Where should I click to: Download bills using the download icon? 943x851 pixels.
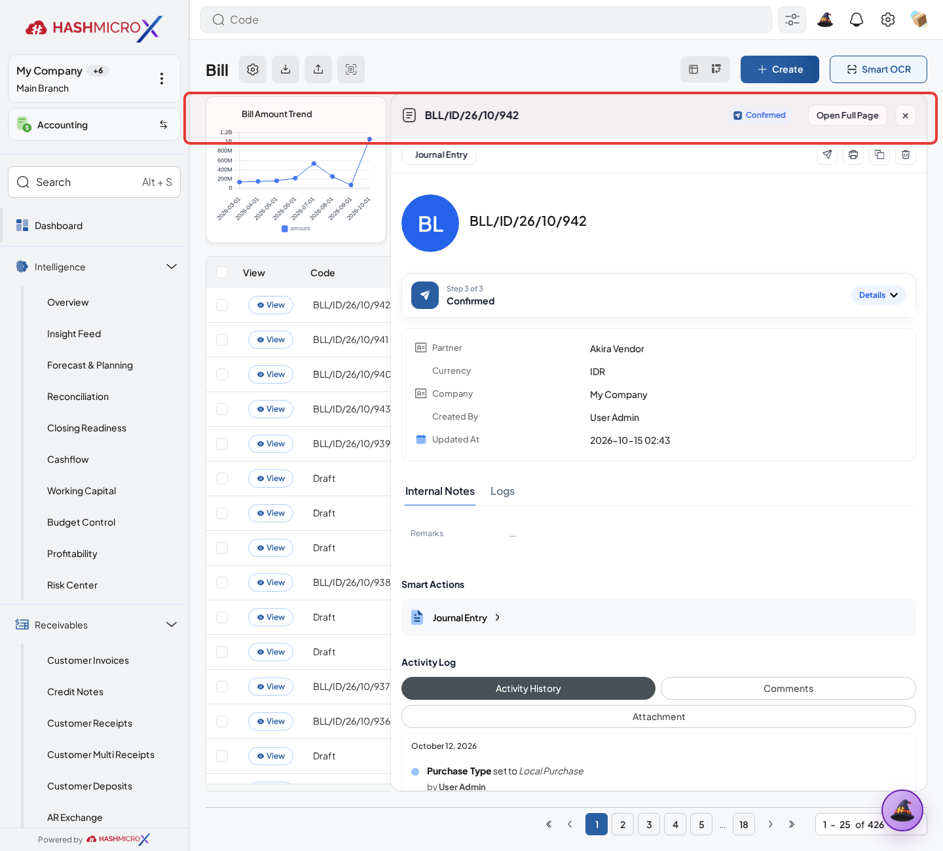point(286,69)
